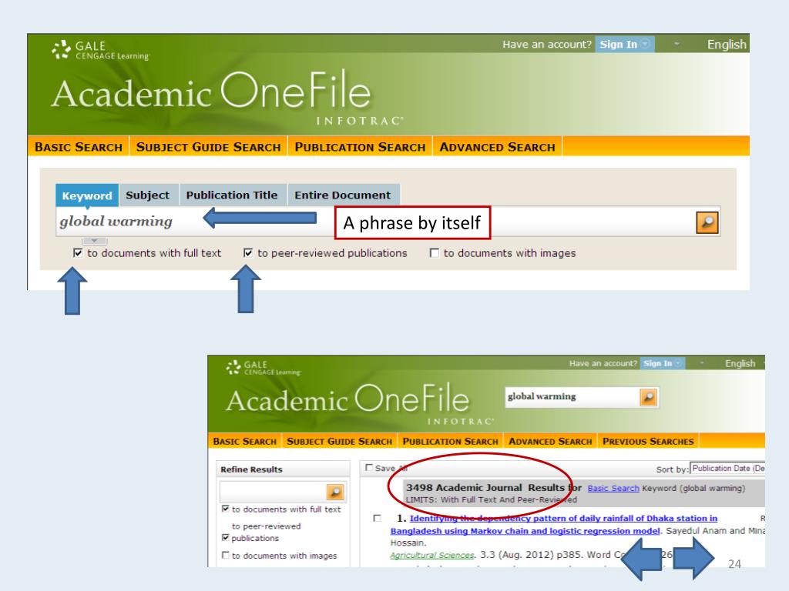Toggle top 'to peer-reviewed publications' checkbox
The height and width of the screenshot is (591, 789).
pyautogui.click(x=247, y=252)
